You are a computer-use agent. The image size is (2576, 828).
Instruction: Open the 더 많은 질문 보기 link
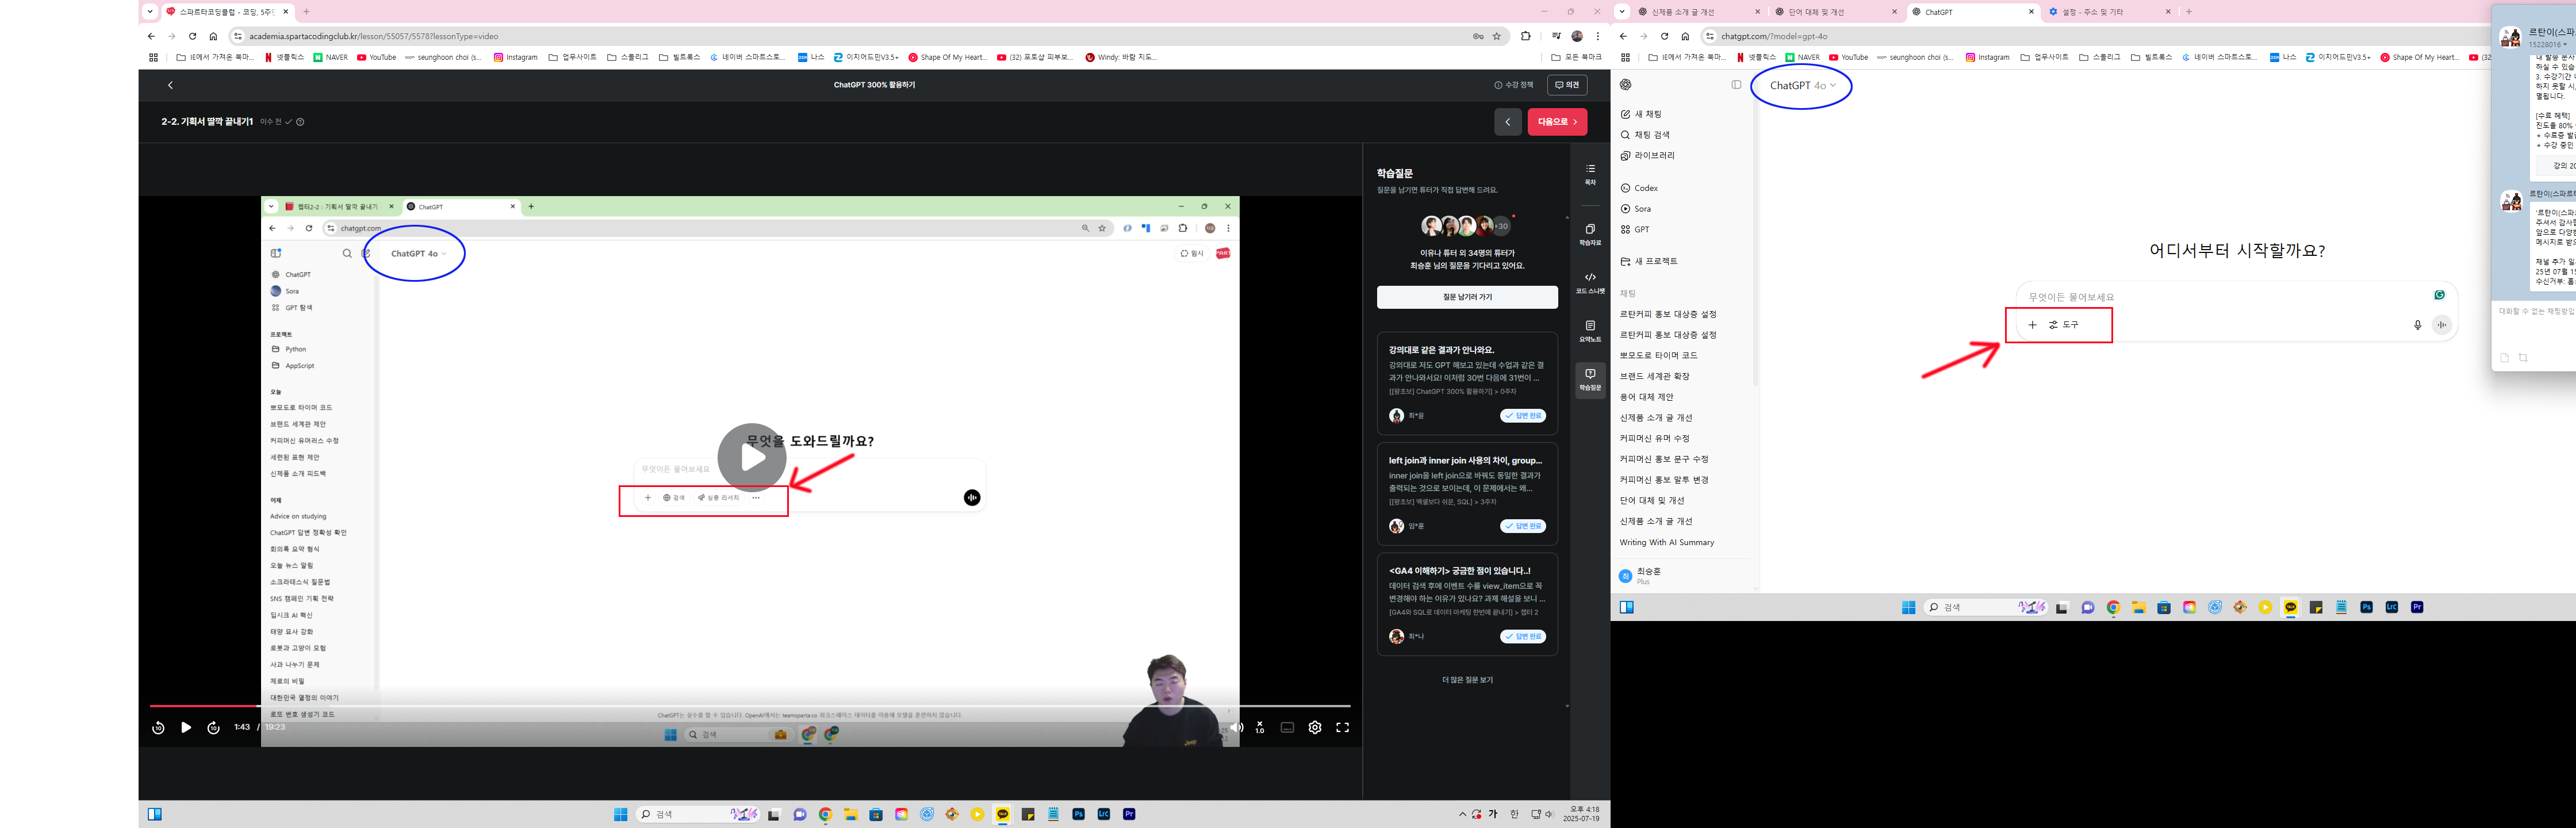1467,680
